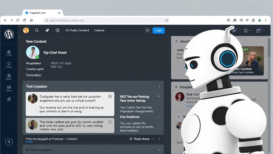273x154 pixels.
Task: Select the AI Plistic Content menu item
Action: [x=77, y=30]
